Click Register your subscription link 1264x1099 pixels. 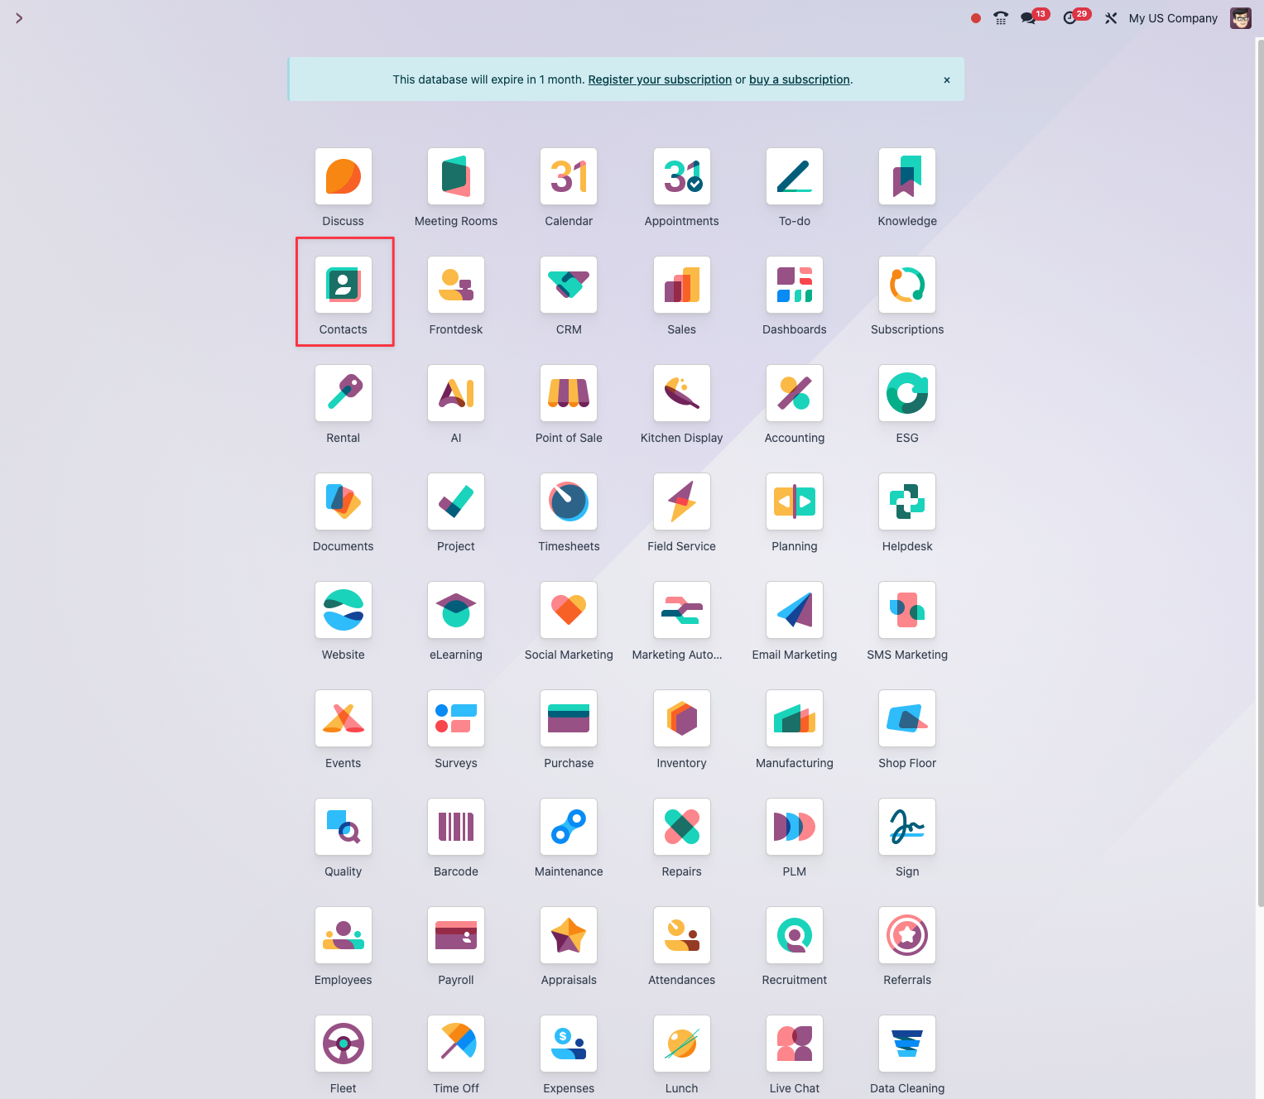click(660, 79)
